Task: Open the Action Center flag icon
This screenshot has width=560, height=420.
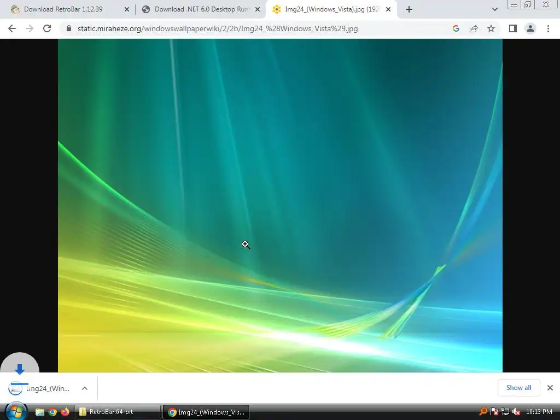Action: coord(494,412)
